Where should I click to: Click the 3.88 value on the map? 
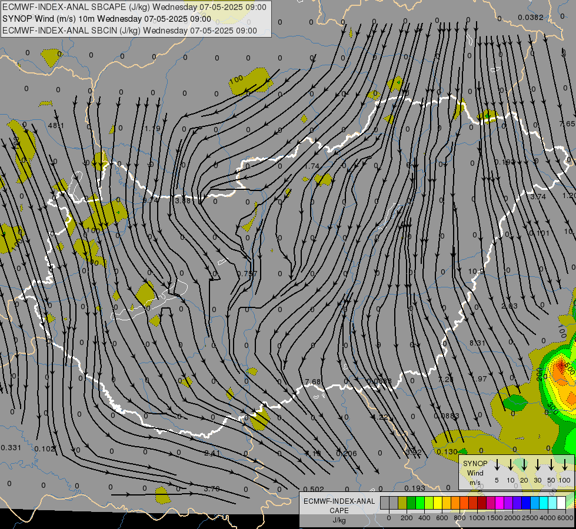click(x=182, y=201)
